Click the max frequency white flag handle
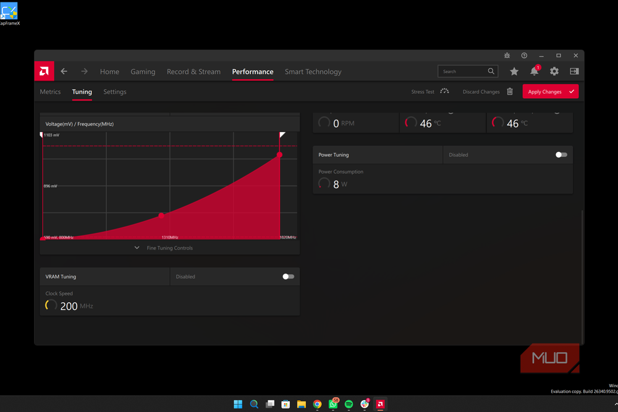Viewport: 618px width, 412px height. (x=282, y=135)
